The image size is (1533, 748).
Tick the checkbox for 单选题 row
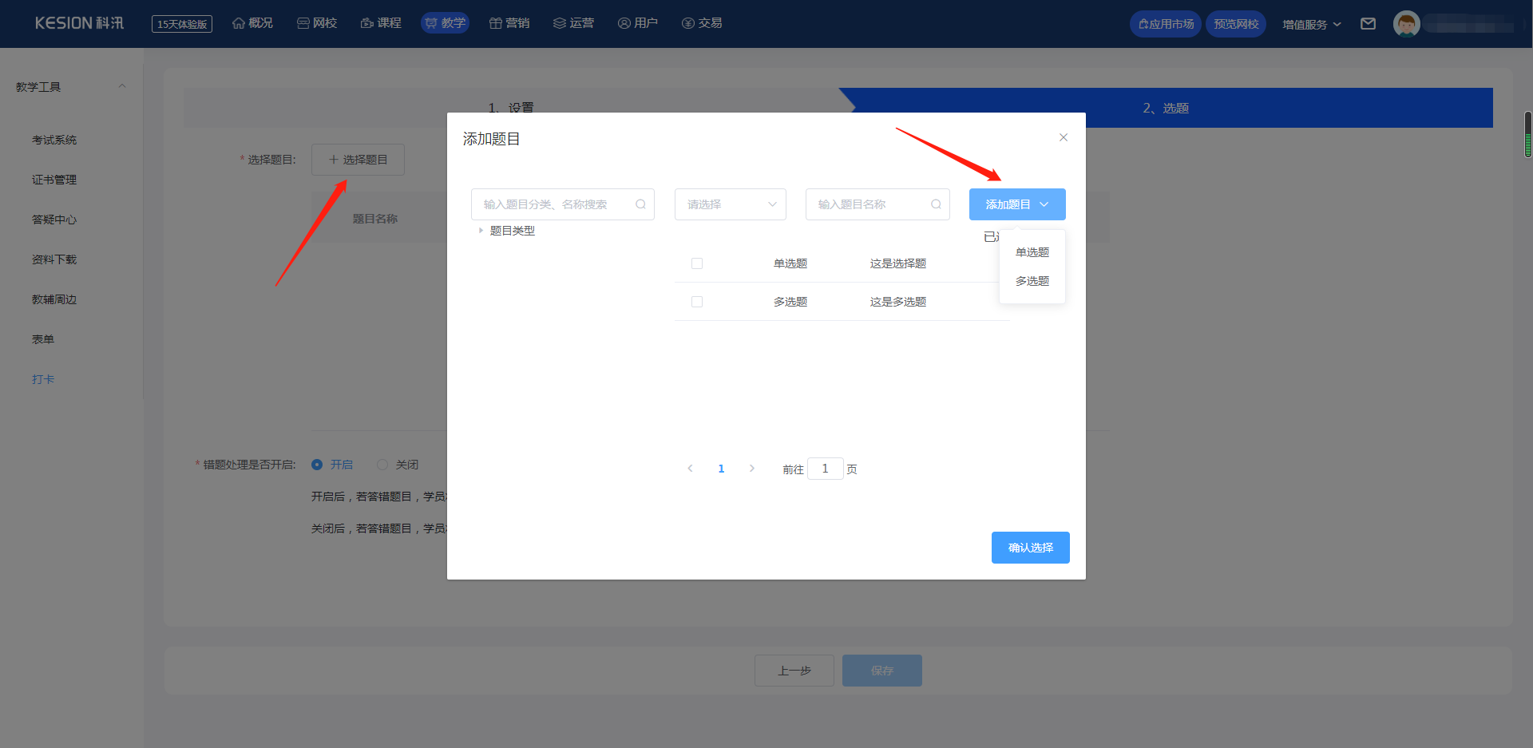tap(697, 263)
